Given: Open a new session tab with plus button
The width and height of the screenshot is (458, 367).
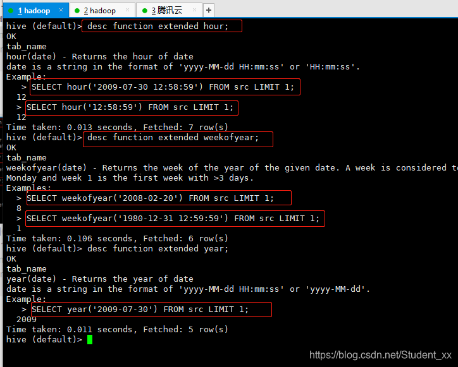Looking at the screenshot, I should (209, 10).
